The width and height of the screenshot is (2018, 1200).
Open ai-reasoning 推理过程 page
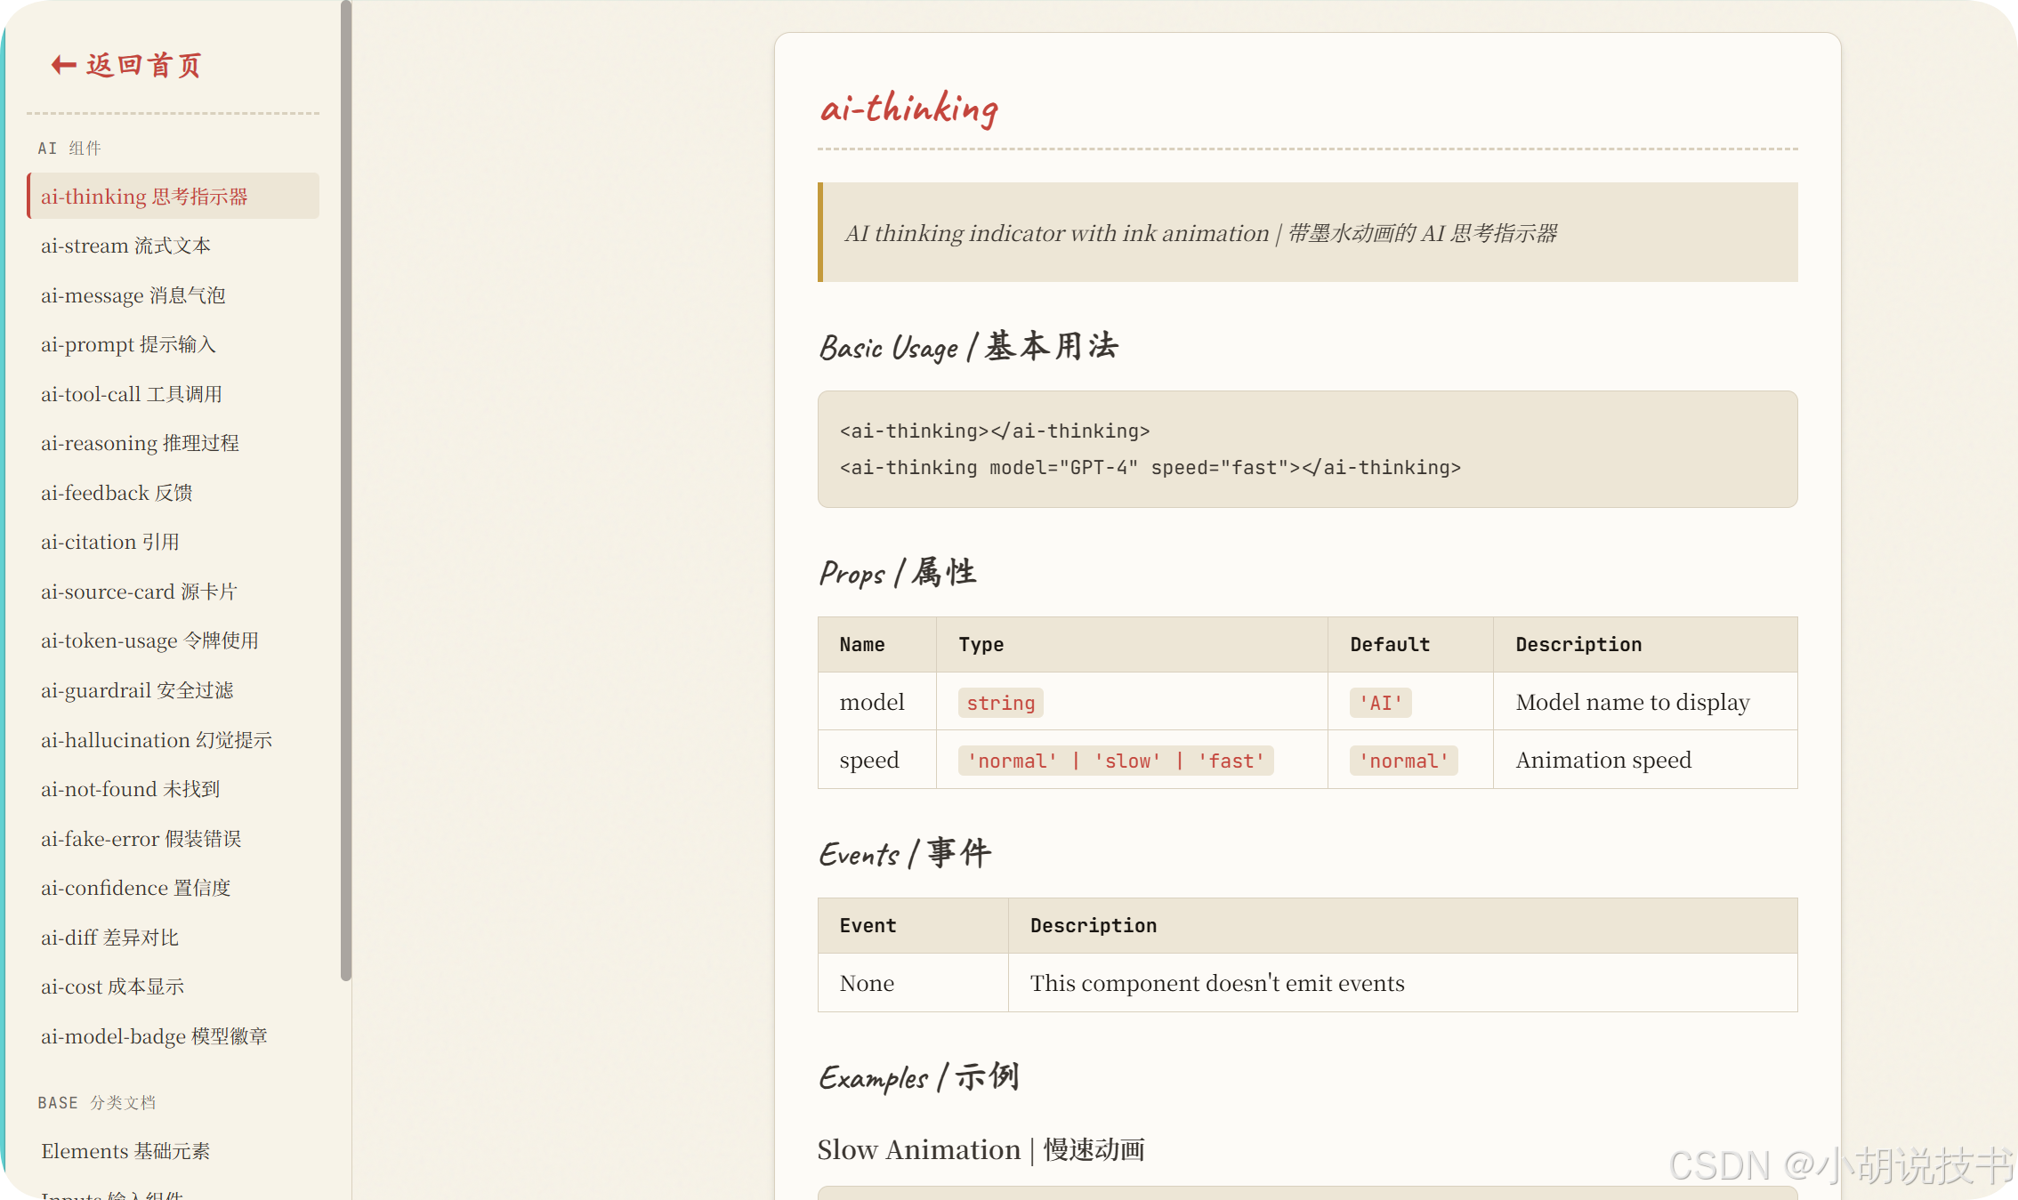[140, 443]
